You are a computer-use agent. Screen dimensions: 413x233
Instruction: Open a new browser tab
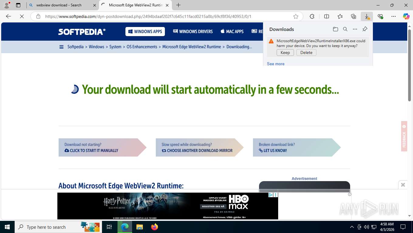pos(179,5)
